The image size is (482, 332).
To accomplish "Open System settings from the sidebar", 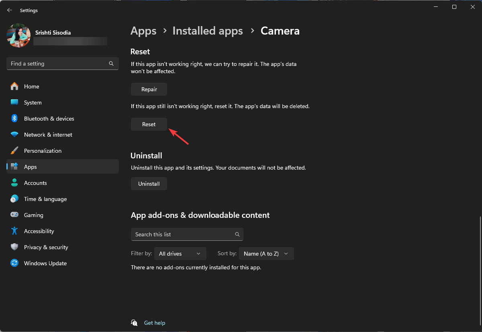I will [x=33, y=102].
